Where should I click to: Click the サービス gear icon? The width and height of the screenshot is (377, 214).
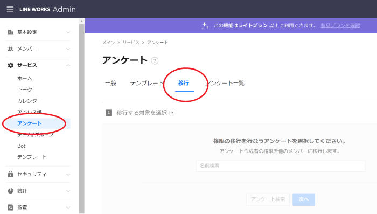(11, 65)
